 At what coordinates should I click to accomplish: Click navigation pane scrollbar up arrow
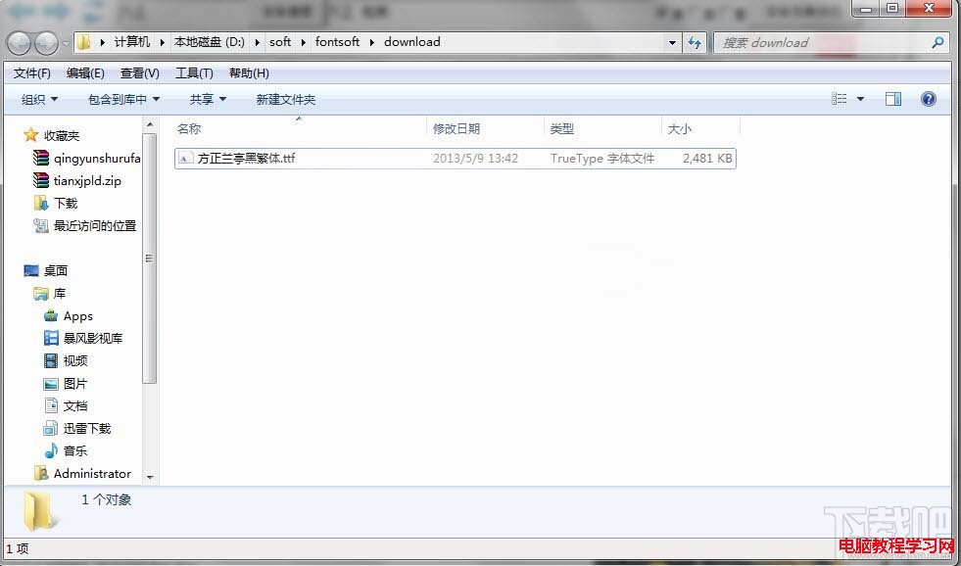click(150, 125)
